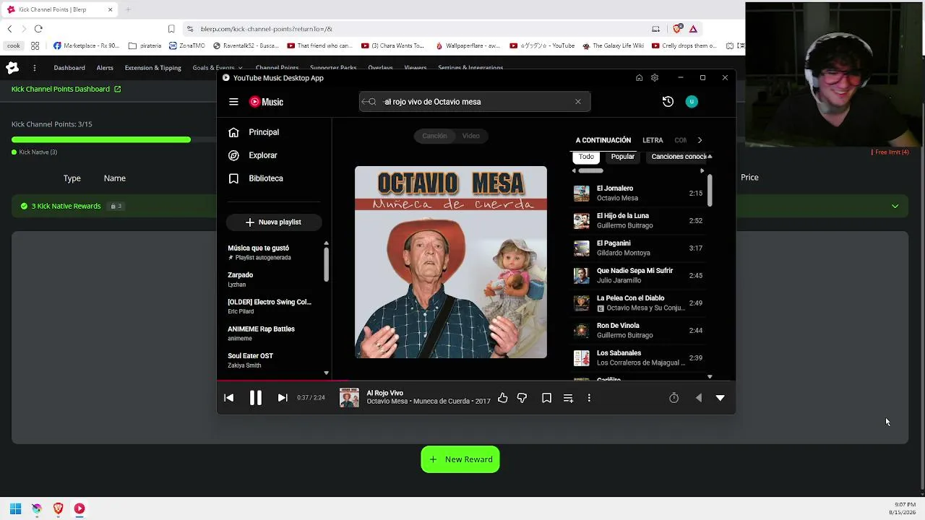This screenshot has width=925, height=520.
Task: Play Que Nadie Sepa Mi Sufrir
Action: click(x=638, y=275)
